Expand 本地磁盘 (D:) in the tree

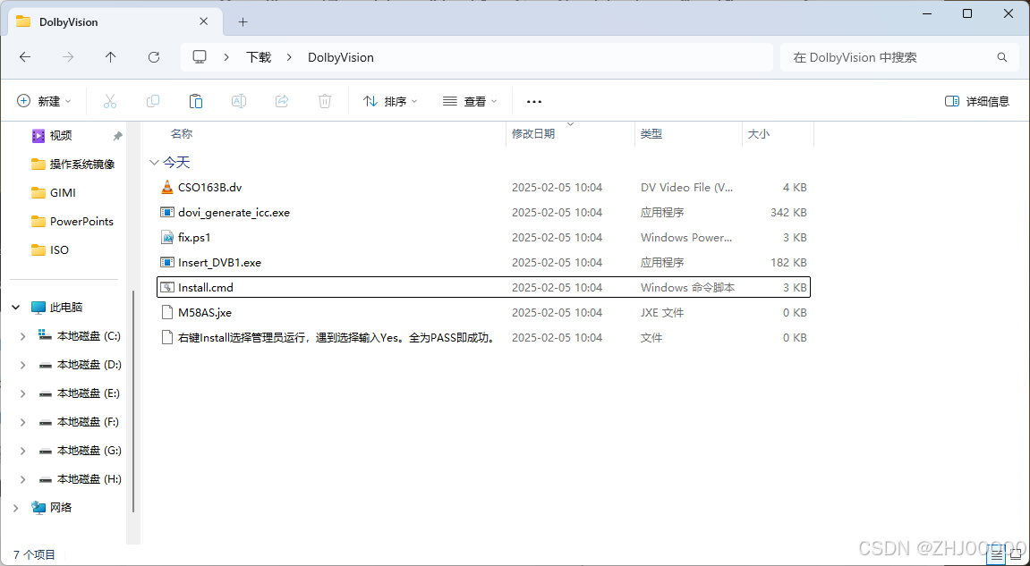tap(23, 365)
